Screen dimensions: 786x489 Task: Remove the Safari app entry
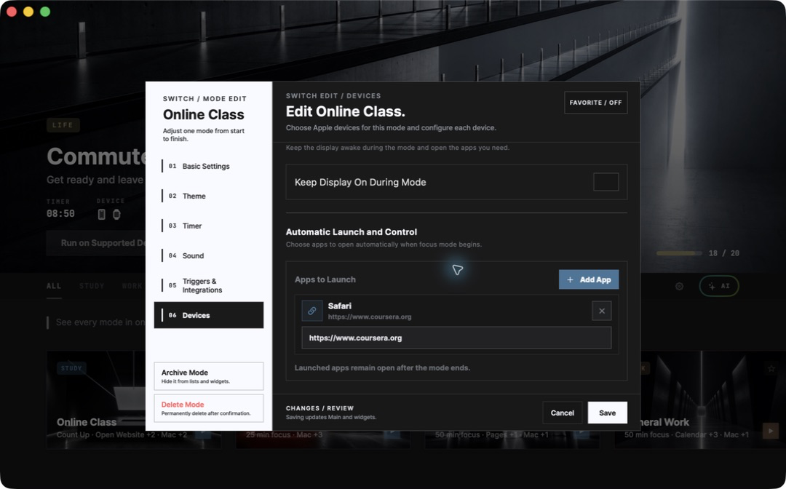(x=602, y=311)
